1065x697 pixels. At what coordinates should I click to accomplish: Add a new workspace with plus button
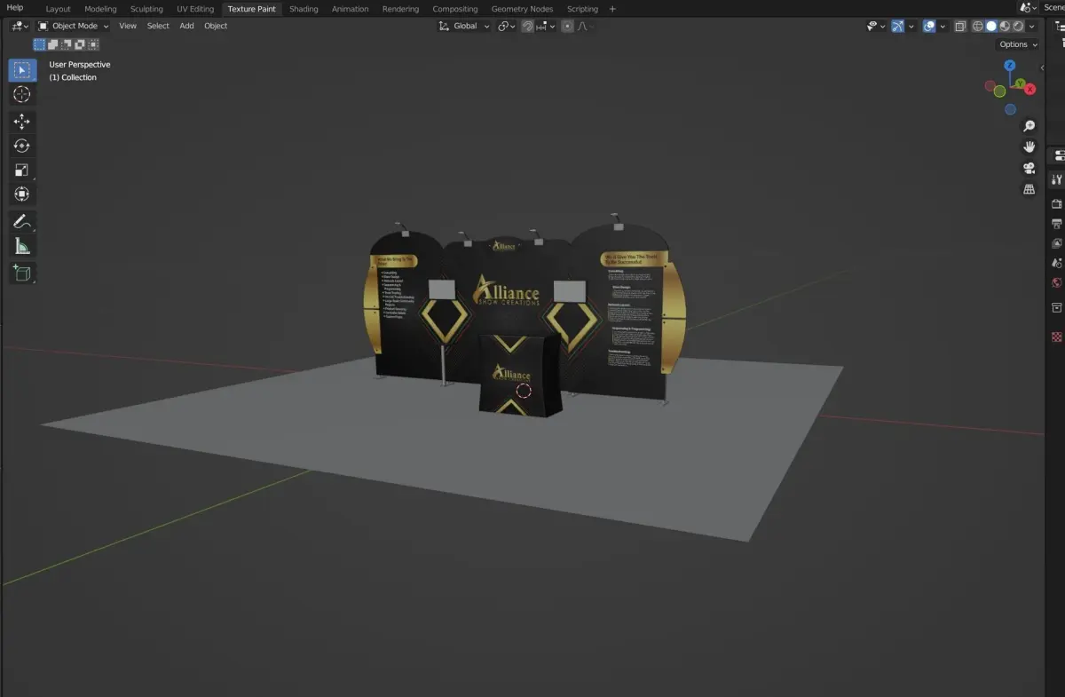click(x=612, y=9)
